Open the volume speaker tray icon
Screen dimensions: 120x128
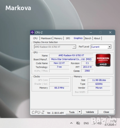[99, 123]
